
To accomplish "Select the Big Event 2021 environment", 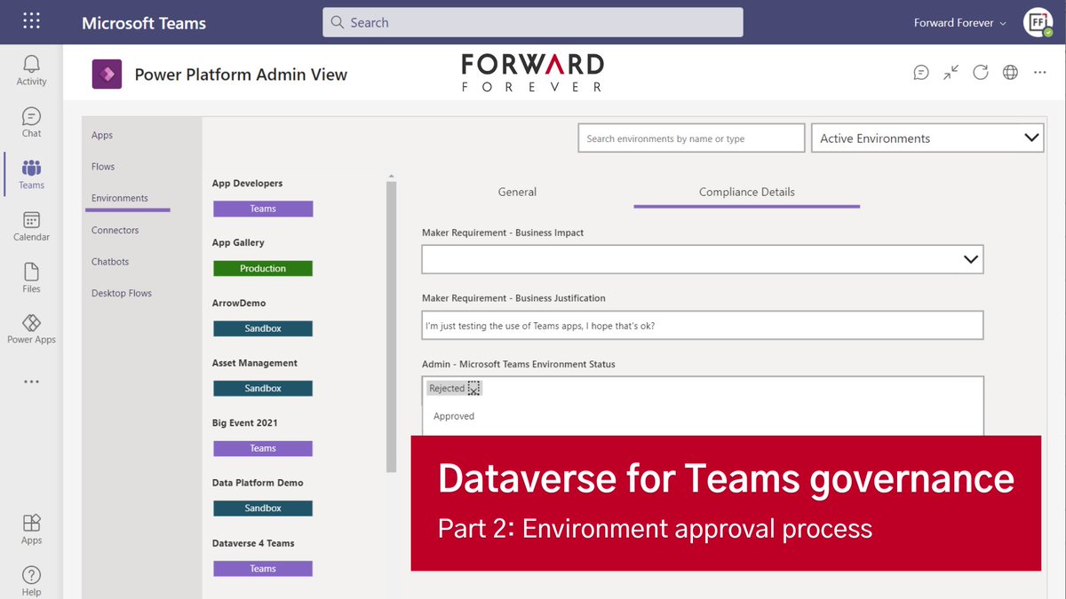I will 244,422.
